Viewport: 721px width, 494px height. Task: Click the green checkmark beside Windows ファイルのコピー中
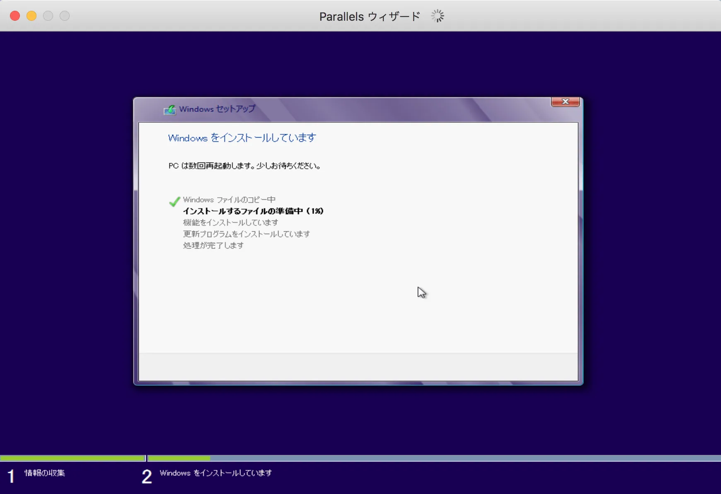point(174,201)
